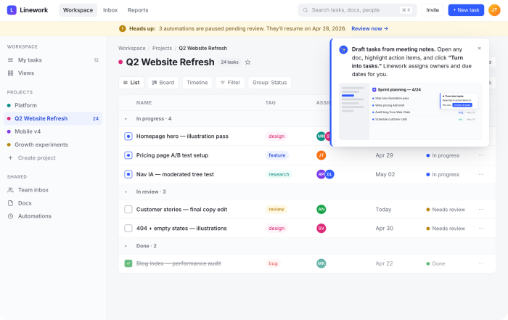Open My tasks in sidebar
The image size is (508, 320).
pyautogui.click(x=30, y=60)
